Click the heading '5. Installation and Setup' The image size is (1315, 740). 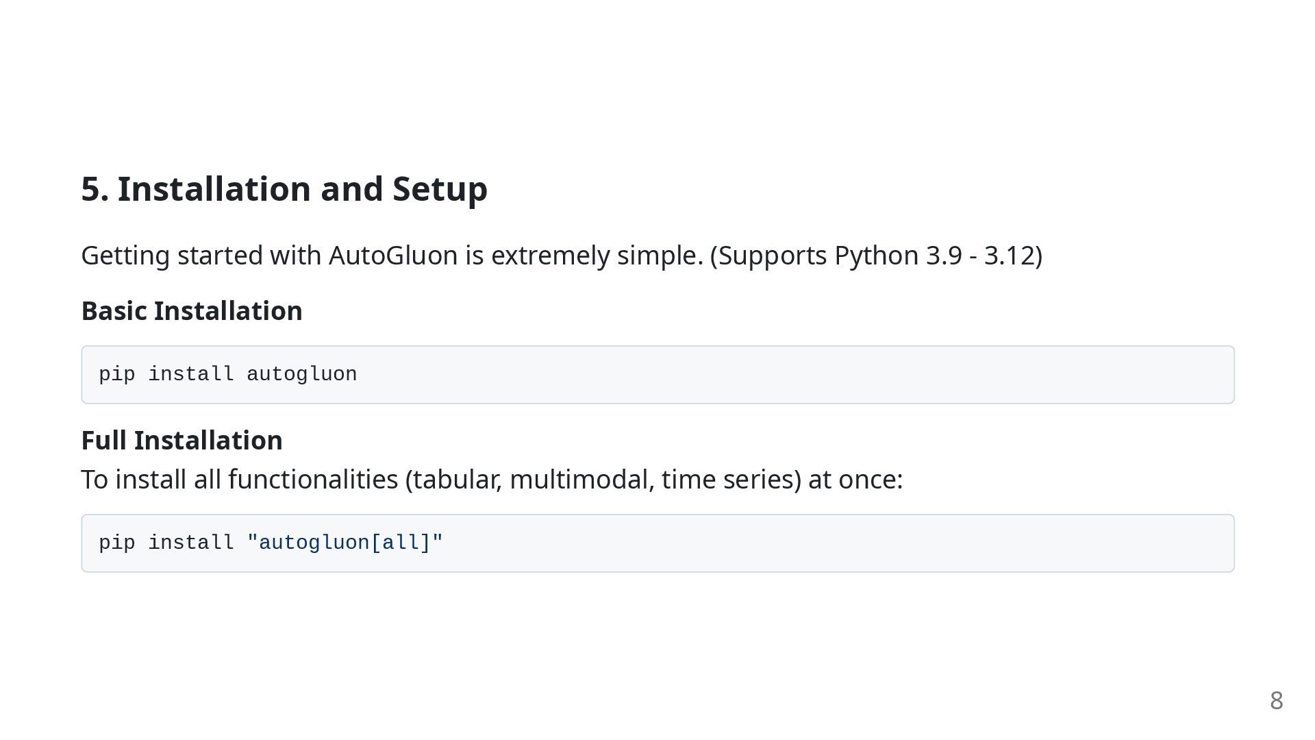(284, 189)
